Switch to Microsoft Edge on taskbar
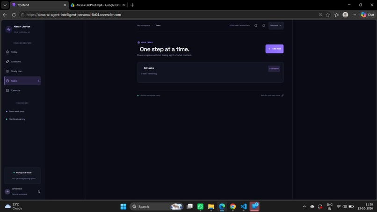The height and width of the screenshot is (212, 377). (222, 206)
